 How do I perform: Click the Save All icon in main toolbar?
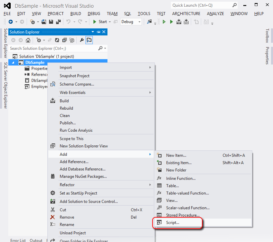(x=58, y=22)
